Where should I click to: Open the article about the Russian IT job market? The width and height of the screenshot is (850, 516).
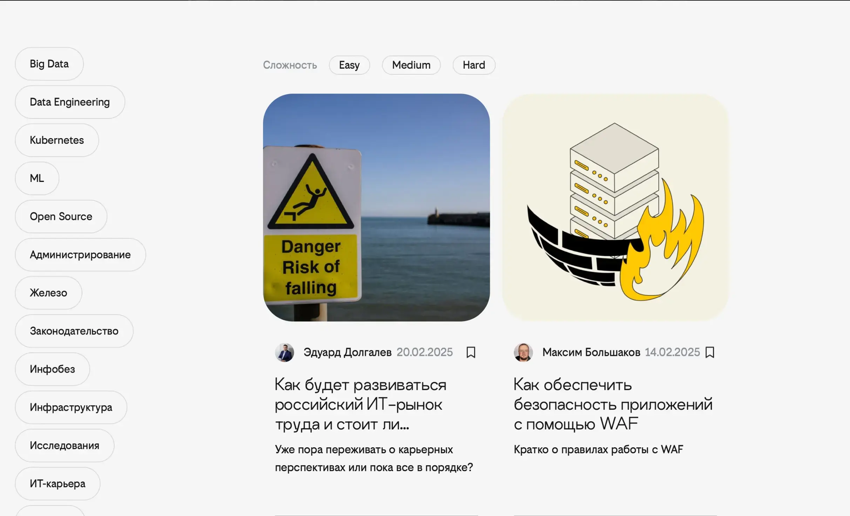click(x=360, y=405)
